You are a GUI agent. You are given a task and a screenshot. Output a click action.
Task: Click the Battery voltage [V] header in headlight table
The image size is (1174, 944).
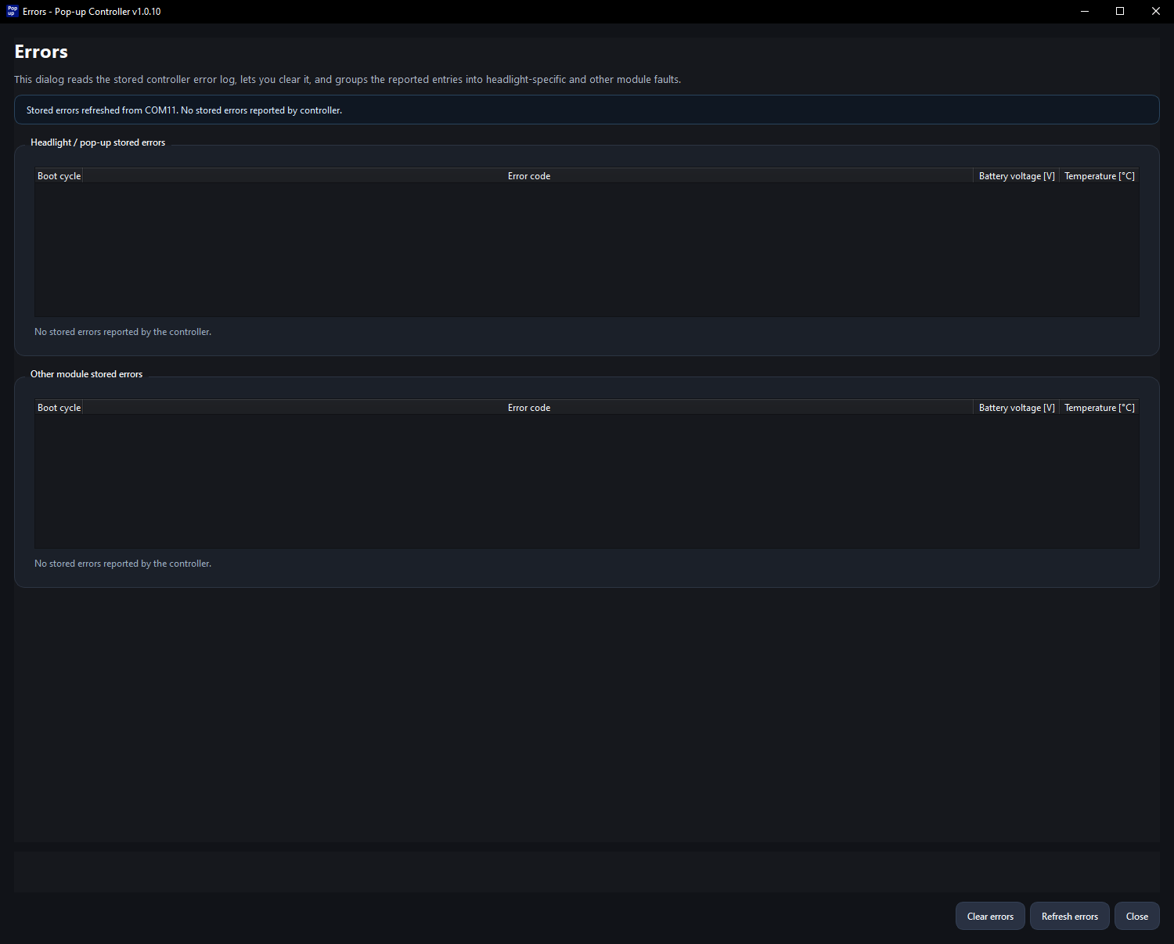point(1016,175)
